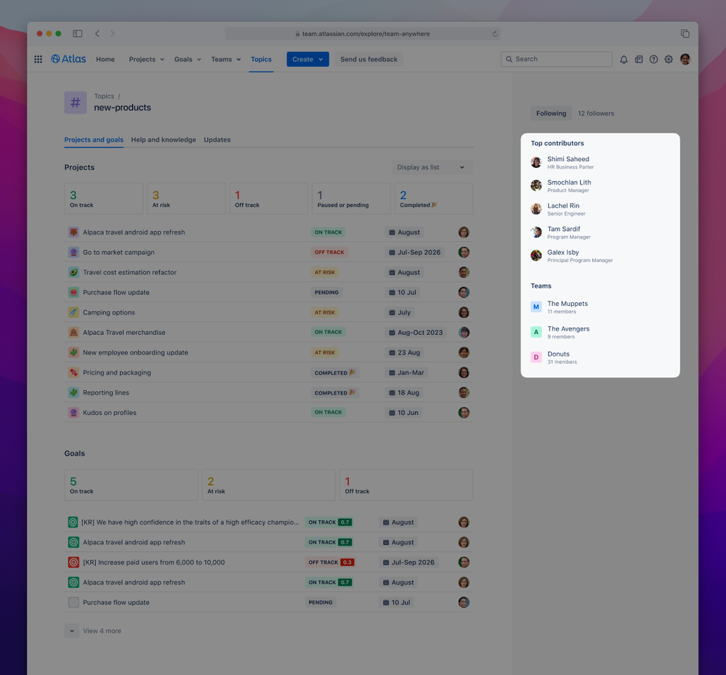Filter projects by 3 On track card

[x=104, y=198]
